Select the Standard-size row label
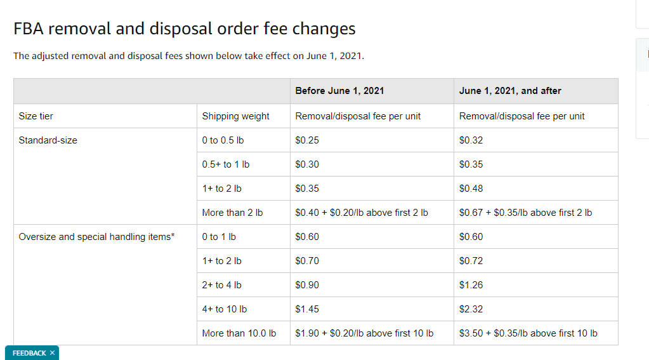The height and width of the screenshot is (360, 649). [48, 140]
